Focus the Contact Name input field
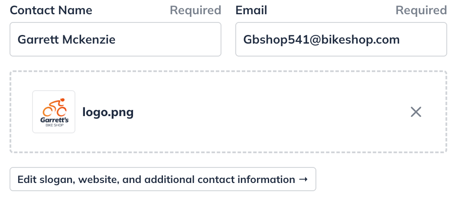468x208 pixels. coord(115,40)
